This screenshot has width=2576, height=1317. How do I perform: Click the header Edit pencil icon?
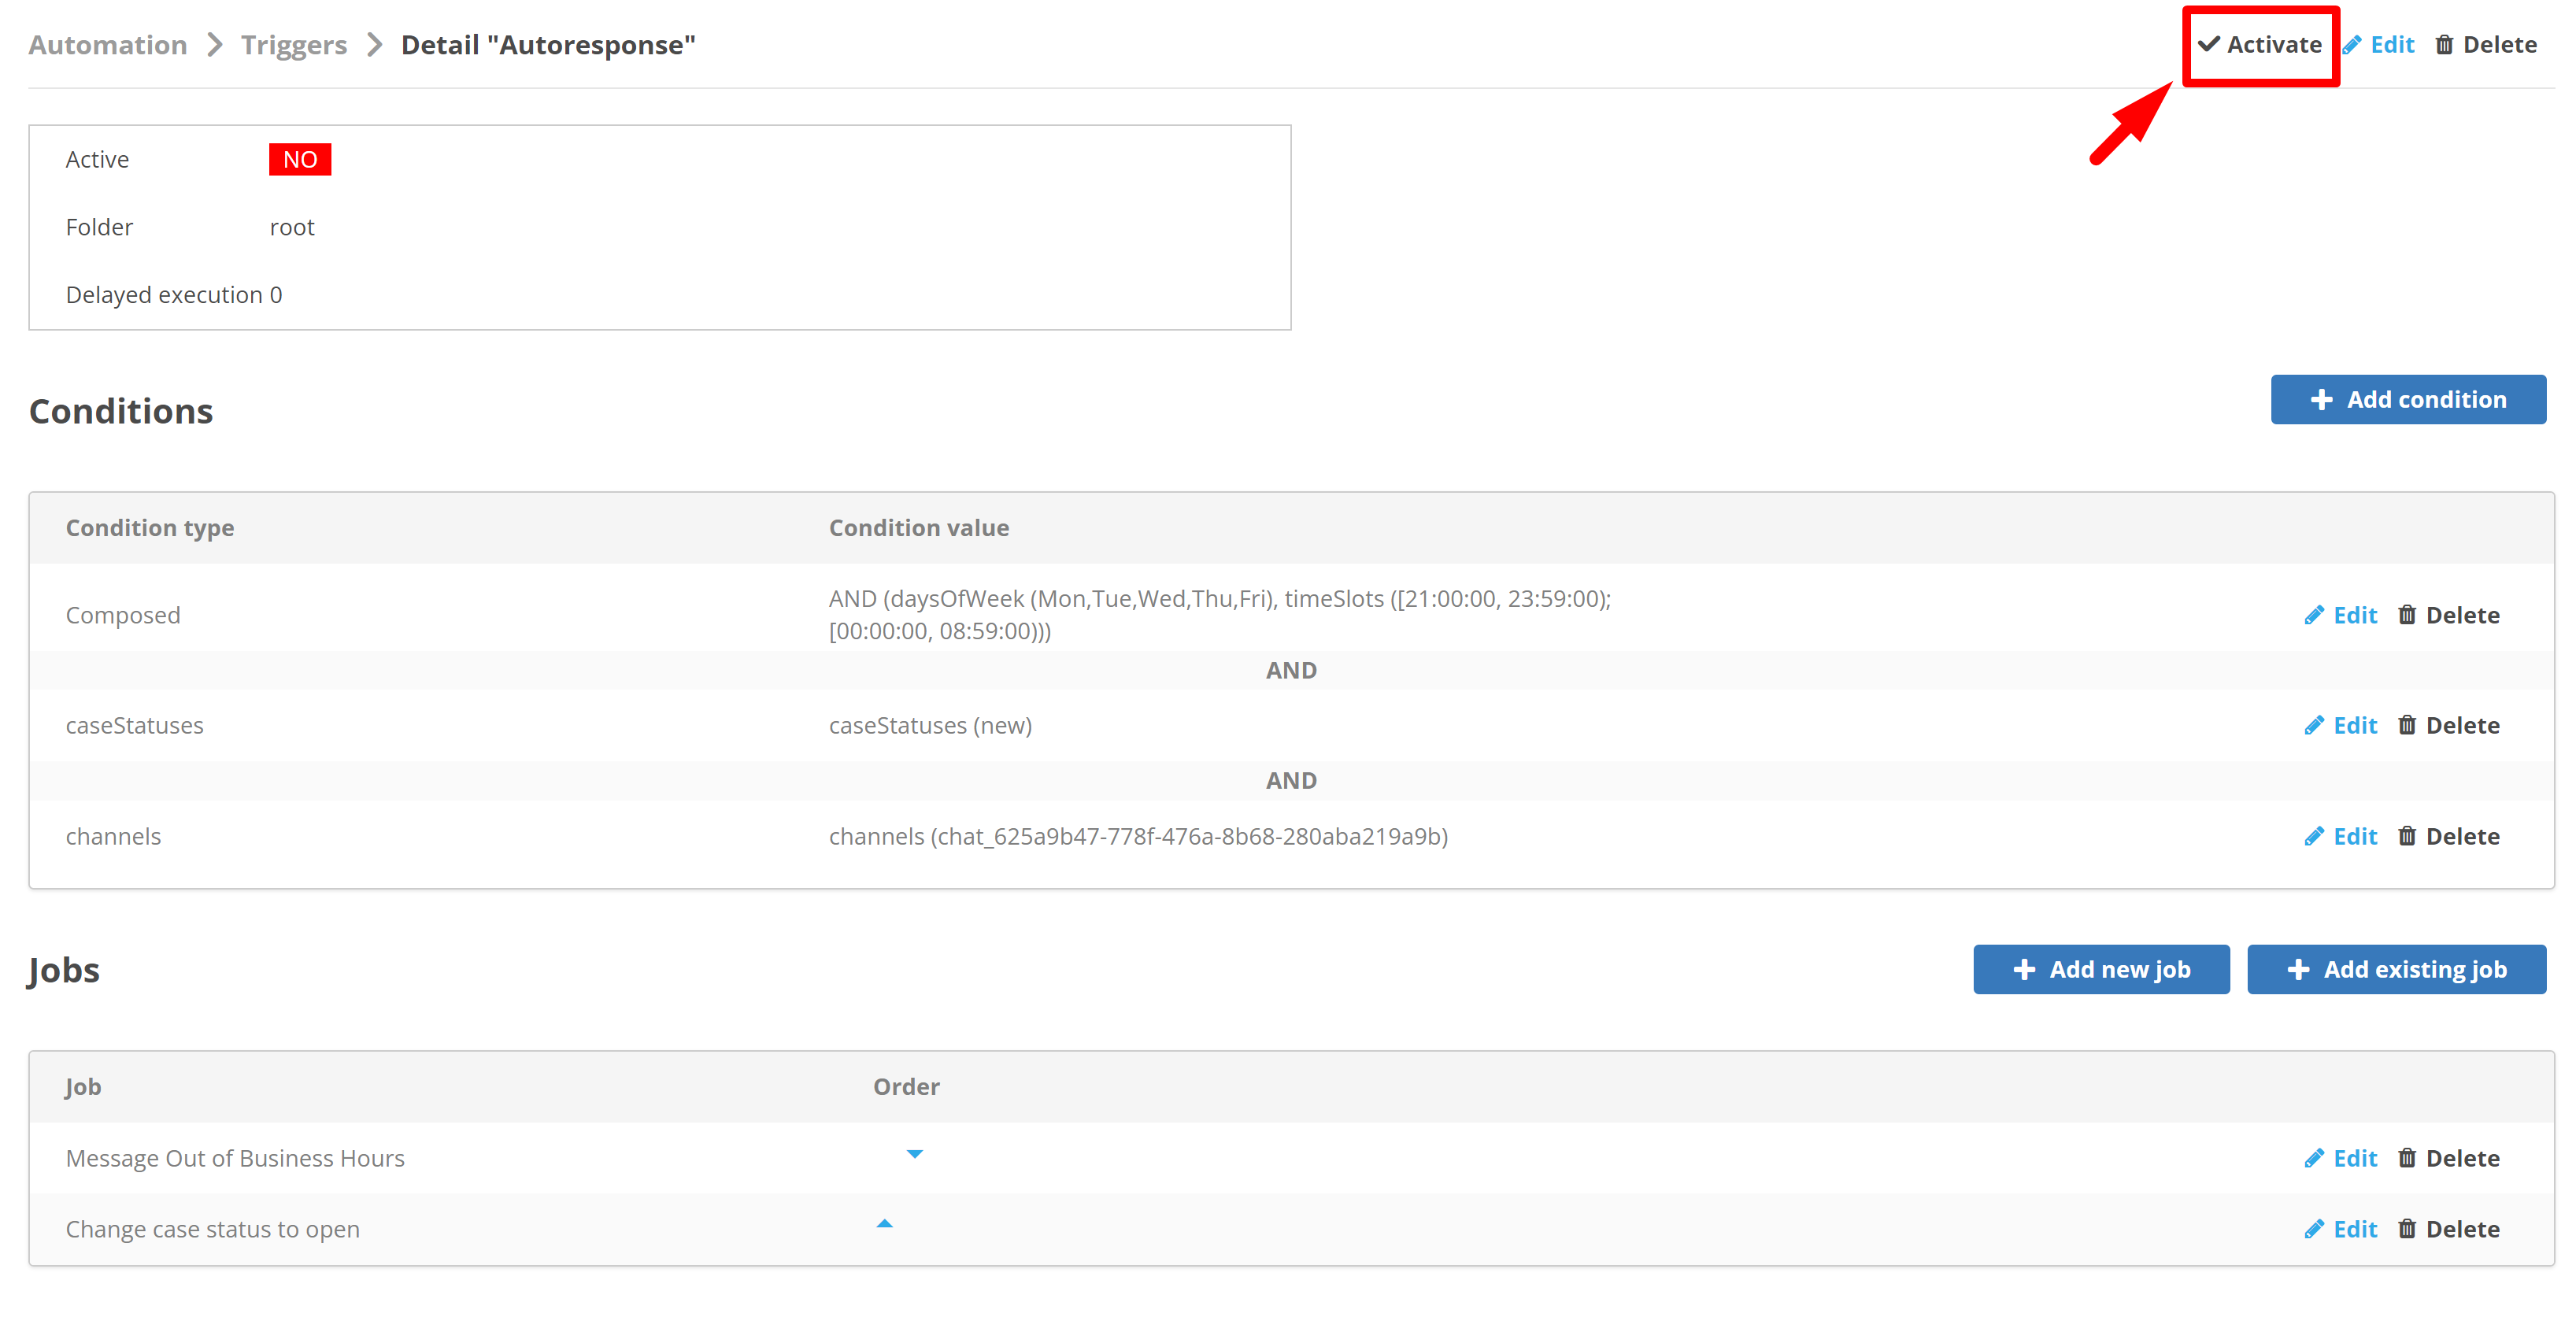tap(2353, 45)
